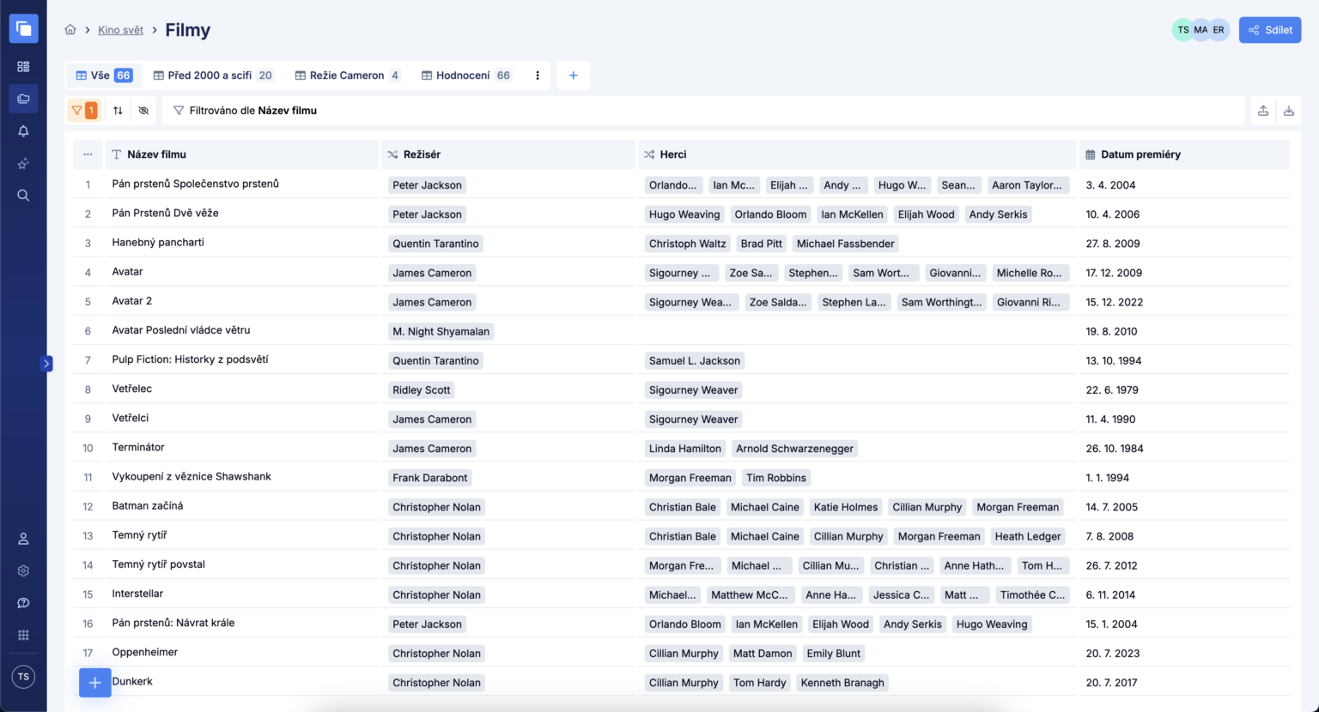Image resolution: width=1319 pixels, height=712 pixels.
Task: Open the notifications bell in sidebar
Action: coord(23,131)
